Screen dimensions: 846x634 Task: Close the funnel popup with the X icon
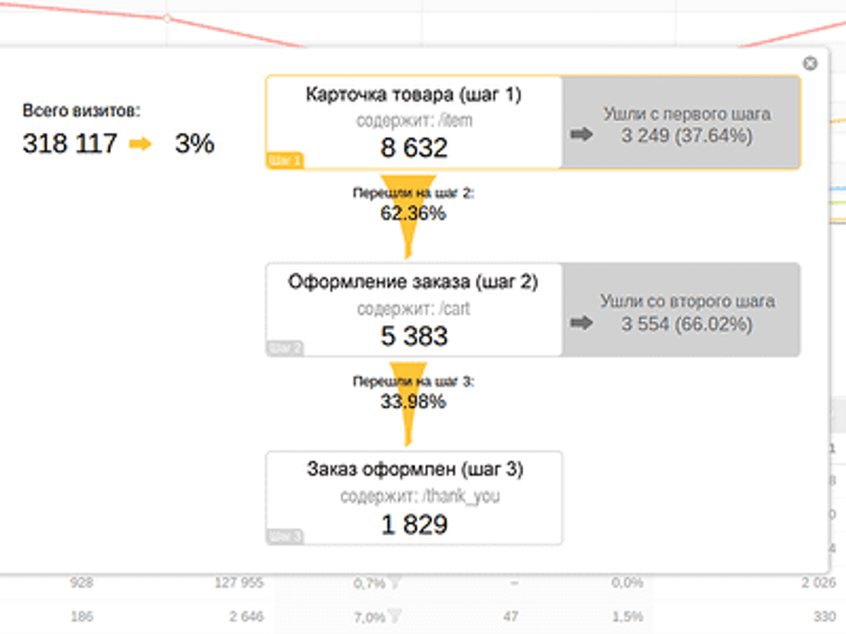810,64
